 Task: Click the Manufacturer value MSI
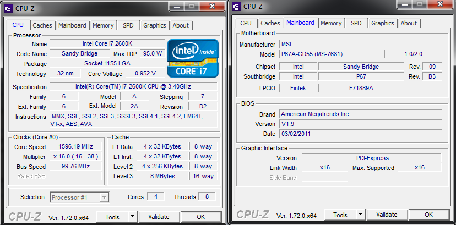[x=361, y=44]
